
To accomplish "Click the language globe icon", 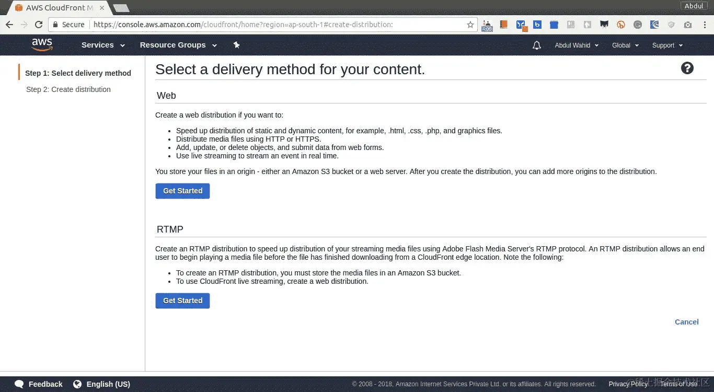I will click(77, 384).
